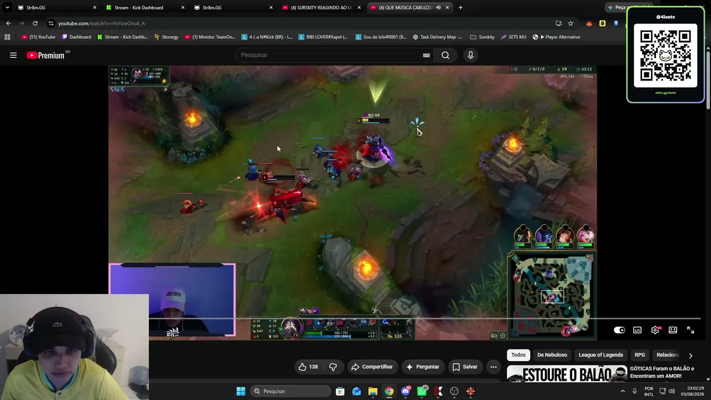Select the Todos filter chip

point(518,355)
